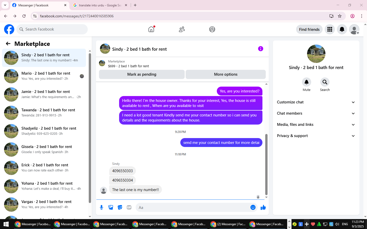Image resolution: width=367 pixels, height=229 pixels.
Task: Open Jamie's chat
Action: point(44,95)
